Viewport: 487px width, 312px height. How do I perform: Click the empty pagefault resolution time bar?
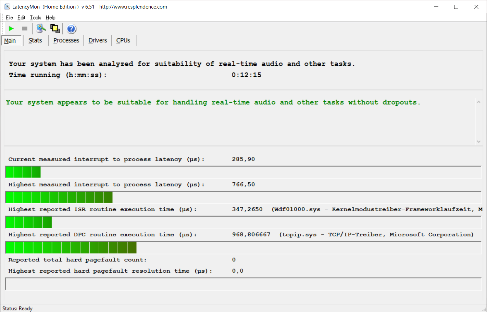(x=243, y=284)
